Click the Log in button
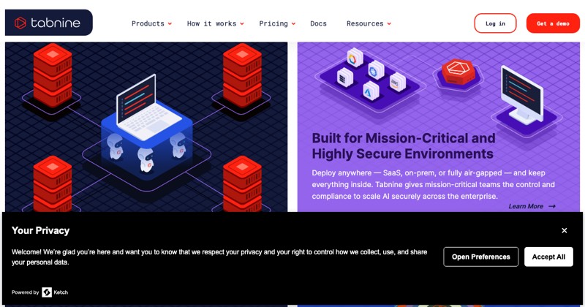This screenshot has height=307, width=585. coord(495,23)
